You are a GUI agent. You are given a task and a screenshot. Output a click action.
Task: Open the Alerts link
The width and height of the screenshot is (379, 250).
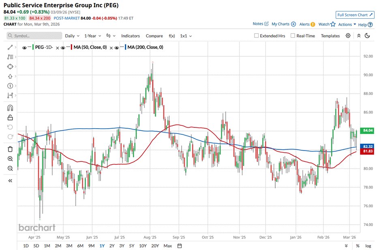pyautogui.click(x=307, y=24)
